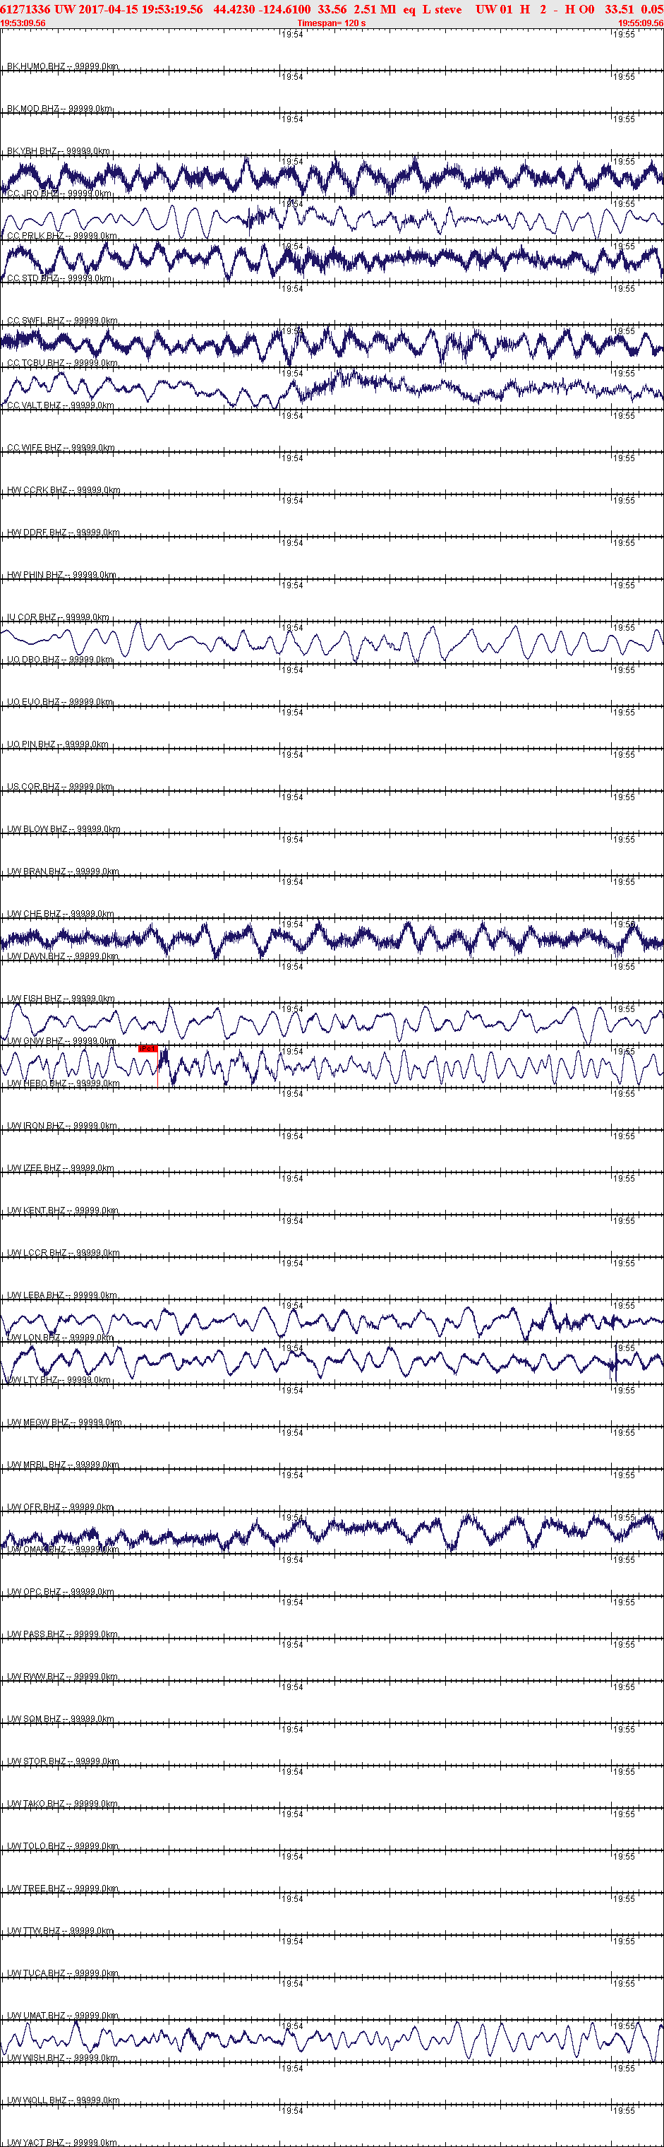Select the UW TAKO BHZ station label

tap(63, 1804)
